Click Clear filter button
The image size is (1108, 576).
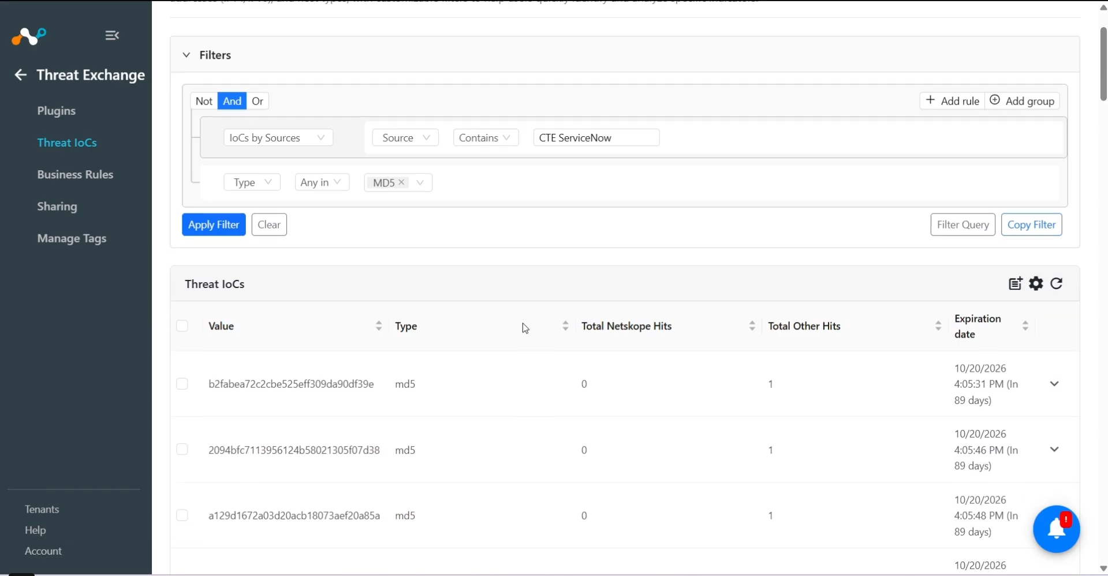[x=269, y=225]
